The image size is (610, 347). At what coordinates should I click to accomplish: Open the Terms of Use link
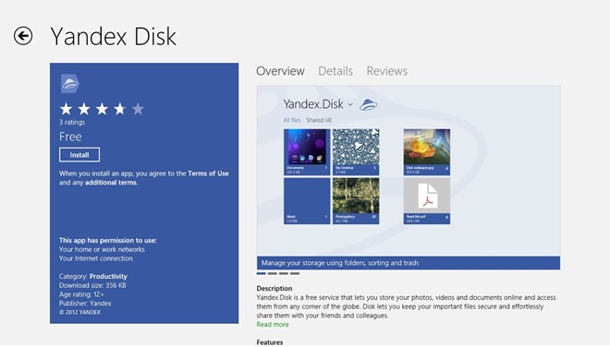coord(208,173)
